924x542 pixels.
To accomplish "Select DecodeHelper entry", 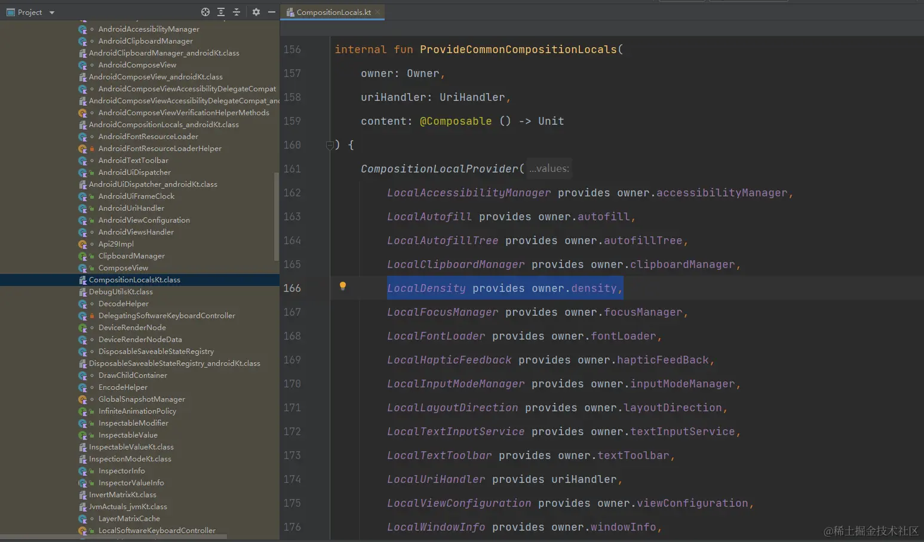I will 123,304.
